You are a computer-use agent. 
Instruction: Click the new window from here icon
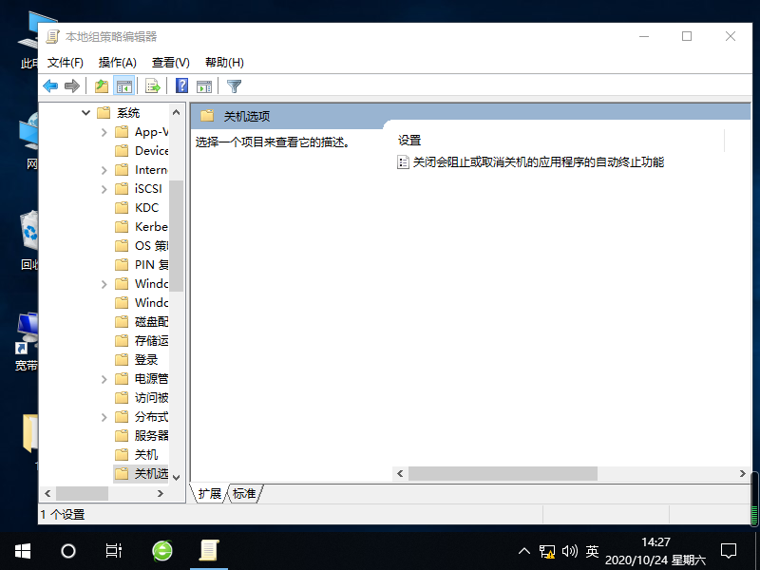coord(204,85)
